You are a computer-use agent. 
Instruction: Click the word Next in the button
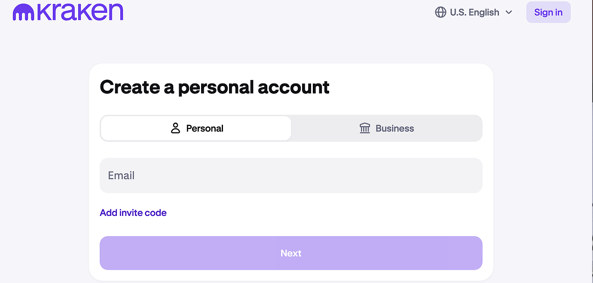pyautogui.click(x=291, y=253)
